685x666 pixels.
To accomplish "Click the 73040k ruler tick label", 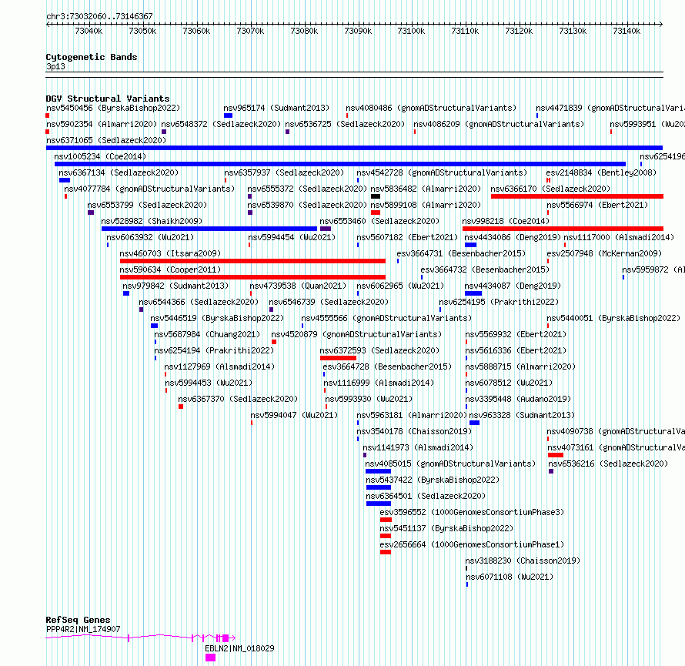I will coord(89,31).
